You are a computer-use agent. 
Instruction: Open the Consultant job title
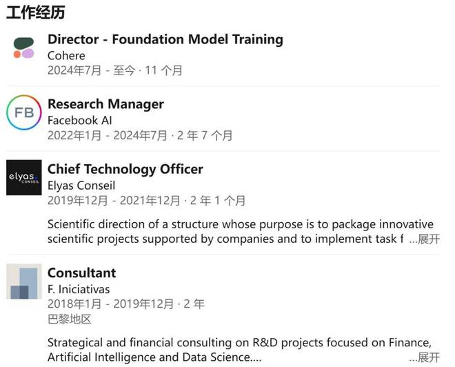(82, 273)
